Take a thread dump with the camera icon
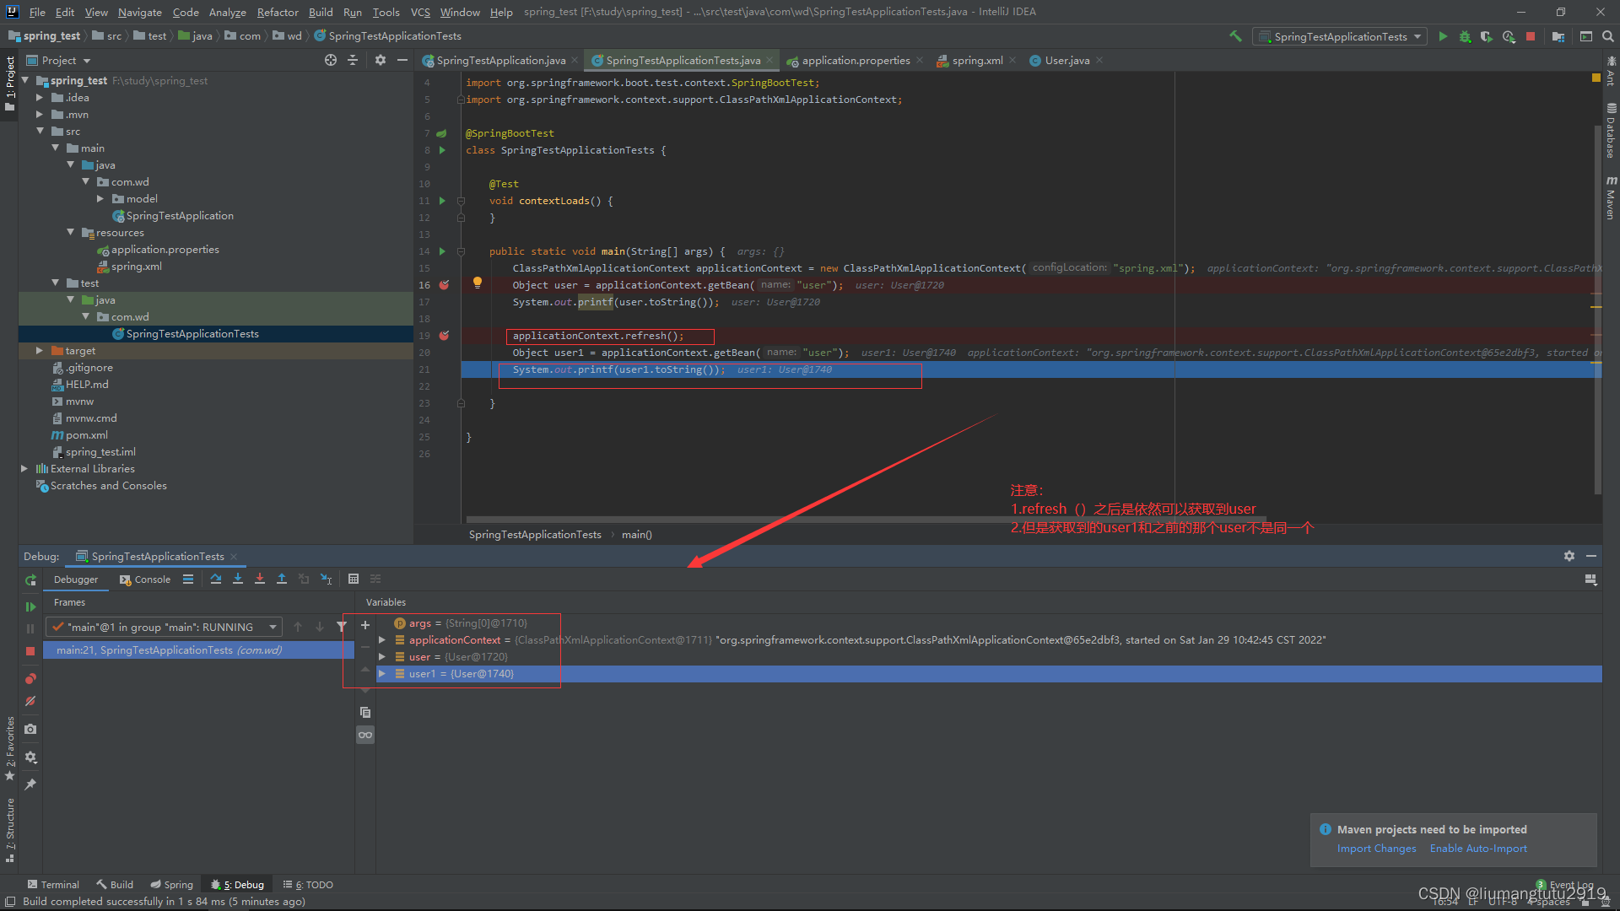This screenshot has height=911, width=1620. pyautogui.click(x=30, y=729)
